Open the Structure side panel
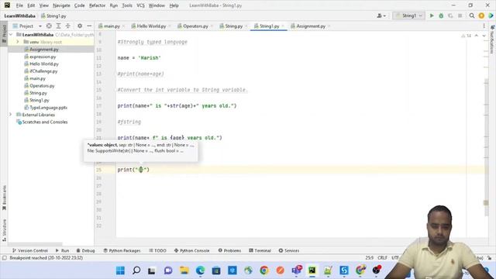This screenshot has width=496, height=279. point(4,230)
